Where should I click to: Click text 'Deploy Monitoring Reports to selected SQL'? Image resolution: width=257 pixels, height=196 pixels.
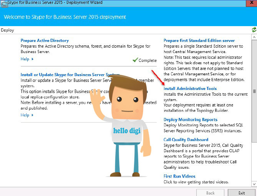pyautogui.click(x=203, y=125)
